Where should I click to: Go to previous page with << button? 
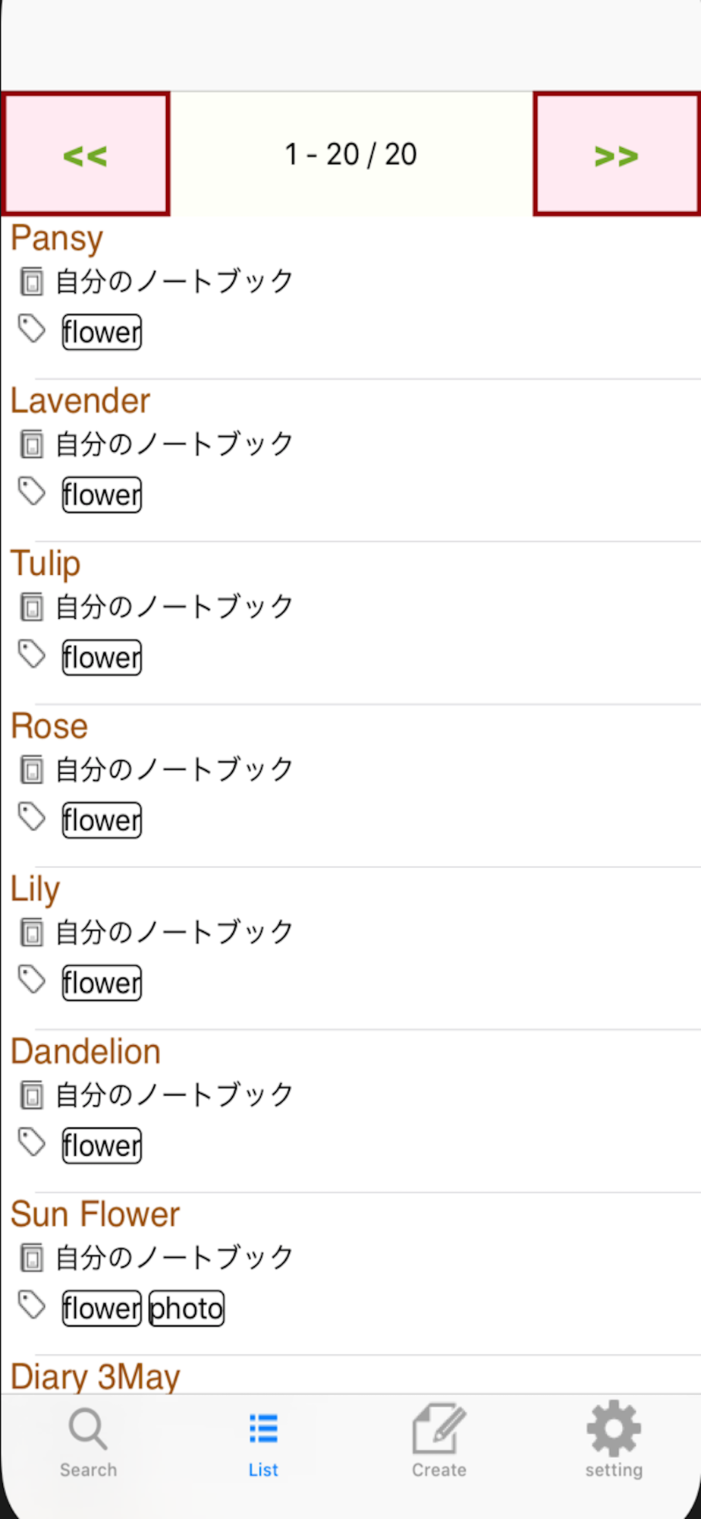click(x=86, y=154)
